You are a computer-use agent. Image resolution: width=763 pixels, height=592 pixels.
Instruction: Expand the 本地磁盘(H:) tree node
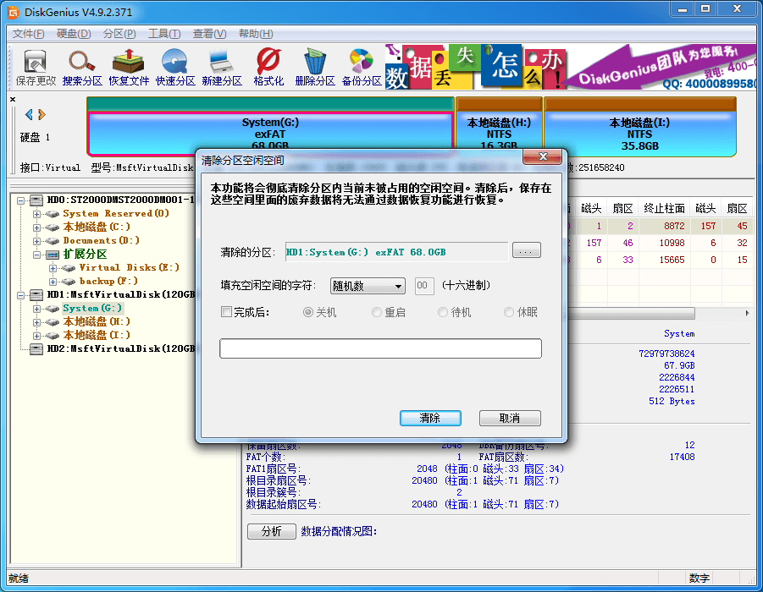37,322
